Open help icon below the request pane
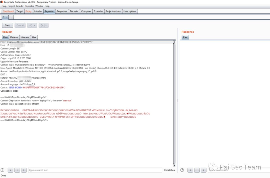The image size is (270, 178). pyautogui.click(x=2, y=170)
